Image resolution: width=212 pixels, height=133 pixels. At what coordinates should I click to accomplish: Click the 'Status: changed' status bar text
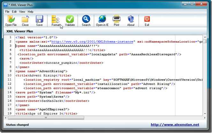tap(17, 125)
